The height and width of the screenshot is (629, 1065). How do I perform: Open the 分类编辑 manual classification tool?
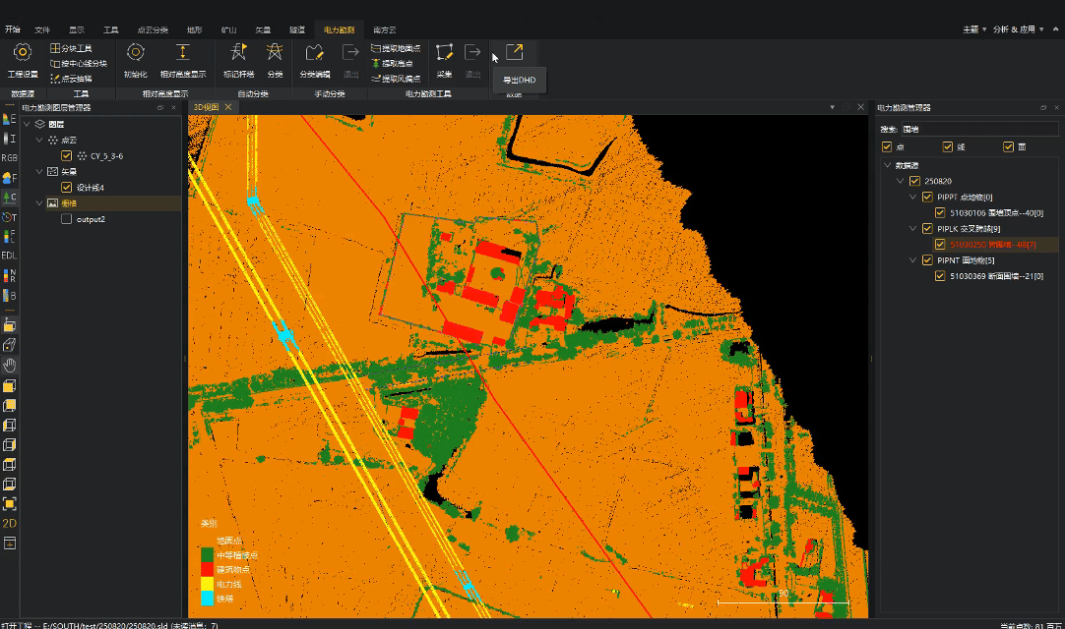314,53
